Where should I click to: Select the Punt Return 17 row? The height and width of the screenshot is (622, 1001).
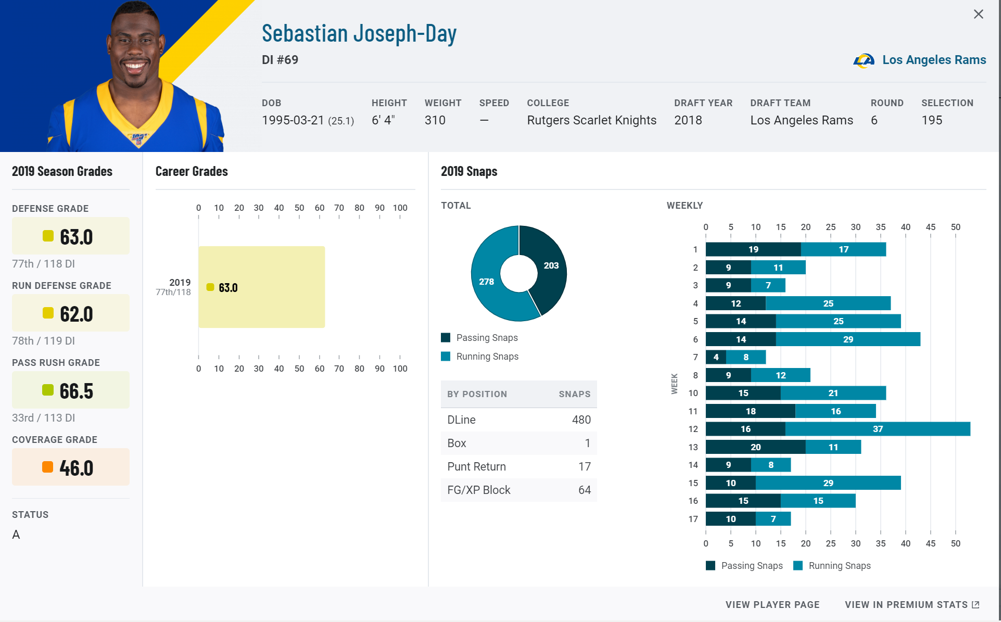(x=519, y=466)
